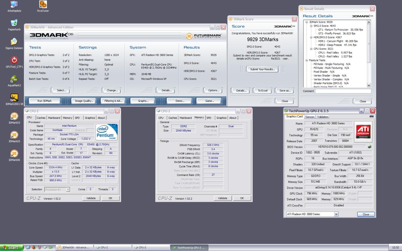Click the Demo button in 3DMark06
This screenshot has width=402, height=251.
(x=180, y=101)
